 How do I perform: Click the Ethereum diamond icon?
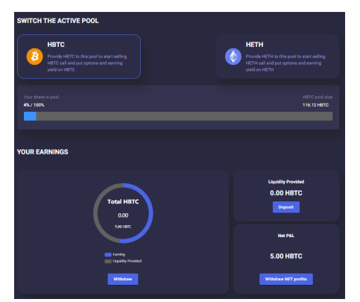coord(233,57)
